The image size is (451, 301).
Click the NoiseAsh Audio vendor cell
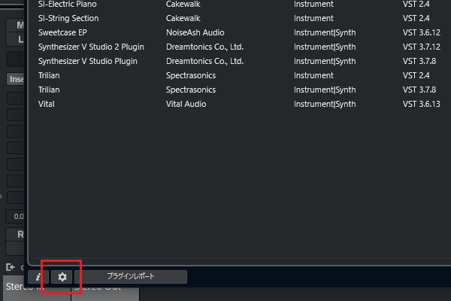click(x=195, y=32)
